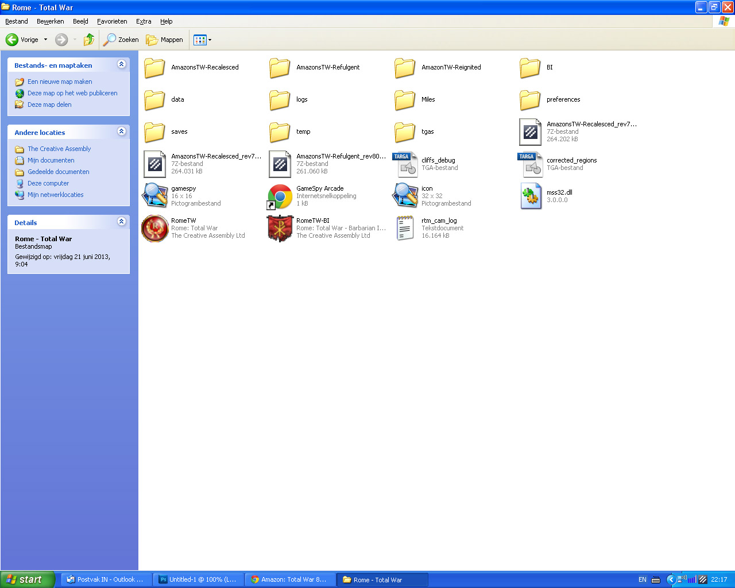Select the tgas folder icon
Viewport: 735px width, 588px height.
[x=405, y=132]
